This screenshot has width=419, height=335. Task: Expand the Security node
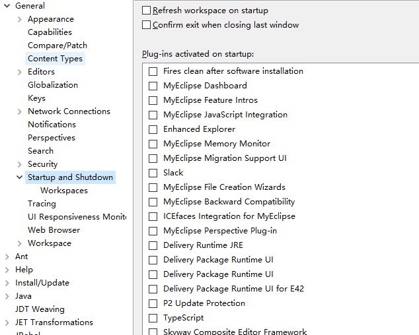pyautogui.click(x=20, y=164)
